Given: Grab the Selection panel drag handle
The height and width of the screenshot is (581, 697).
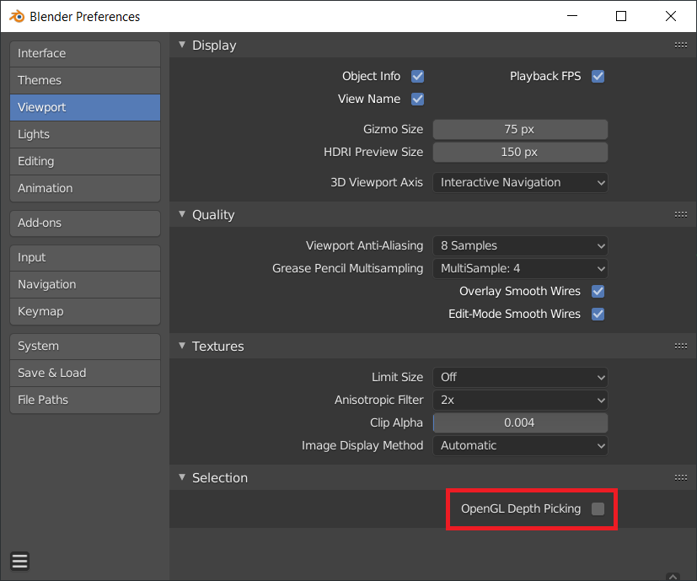Looking at the screenshot, I should point(680,478).
